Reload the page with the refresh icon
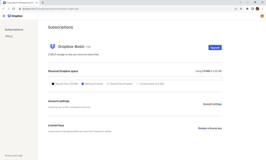The height and width of the screenshot is (160, 266). 14,9
